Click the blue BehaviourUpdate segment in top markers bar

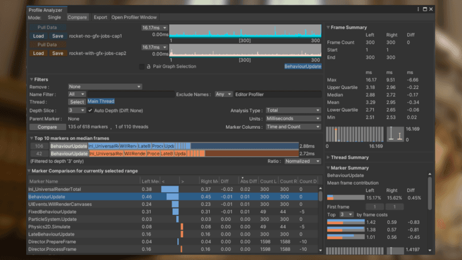(x=69, y=147)
